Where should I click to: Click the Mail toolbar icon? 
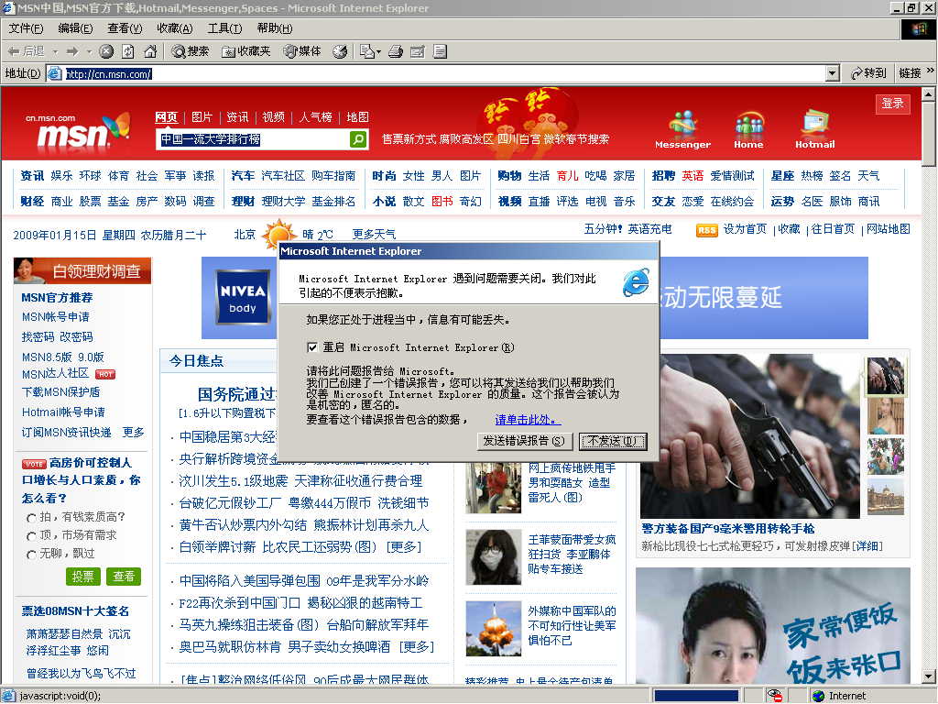pyautogui.click(x=366, y=51)
